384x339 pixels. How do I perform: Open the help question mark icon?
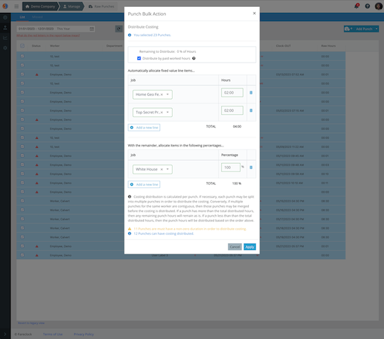367,6
